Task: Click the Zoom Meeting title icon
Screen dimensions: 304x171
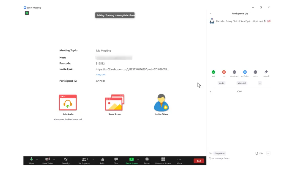Action: click(25, 7)
